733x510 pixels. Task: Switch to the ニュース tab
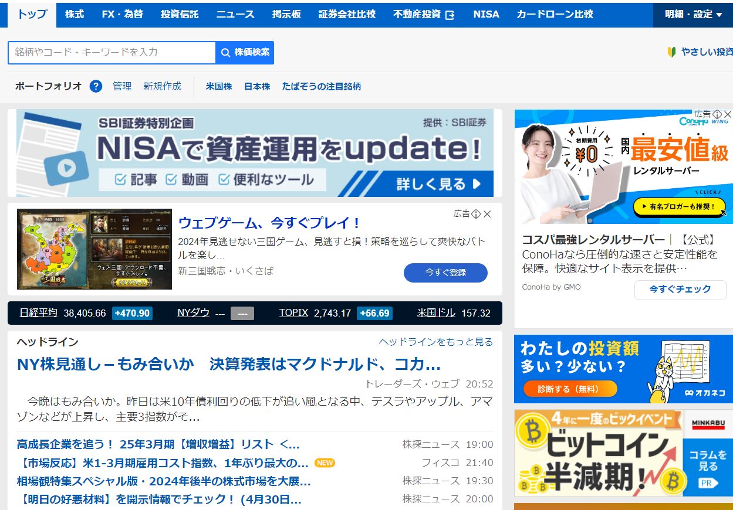pos(235,14)
